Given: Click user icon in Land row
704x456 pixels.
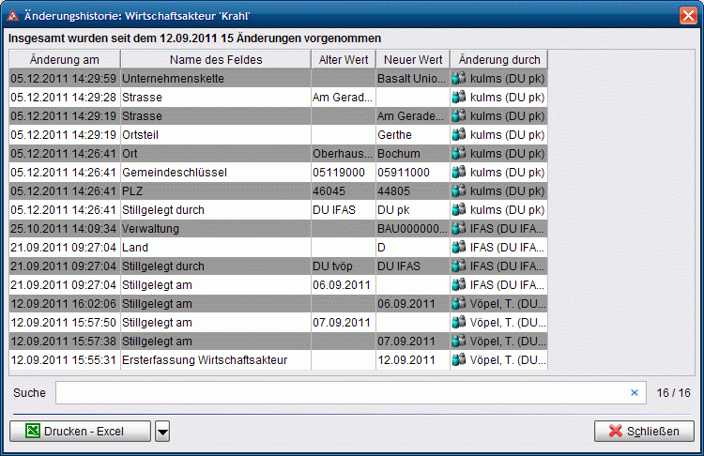Looking at the screenshot, I should 459,248.
